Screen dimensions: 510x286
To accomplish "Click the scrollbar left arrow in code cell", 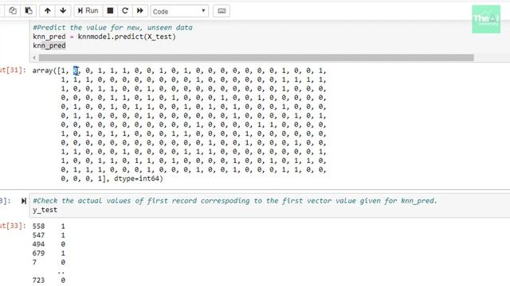I will [34, 58].
